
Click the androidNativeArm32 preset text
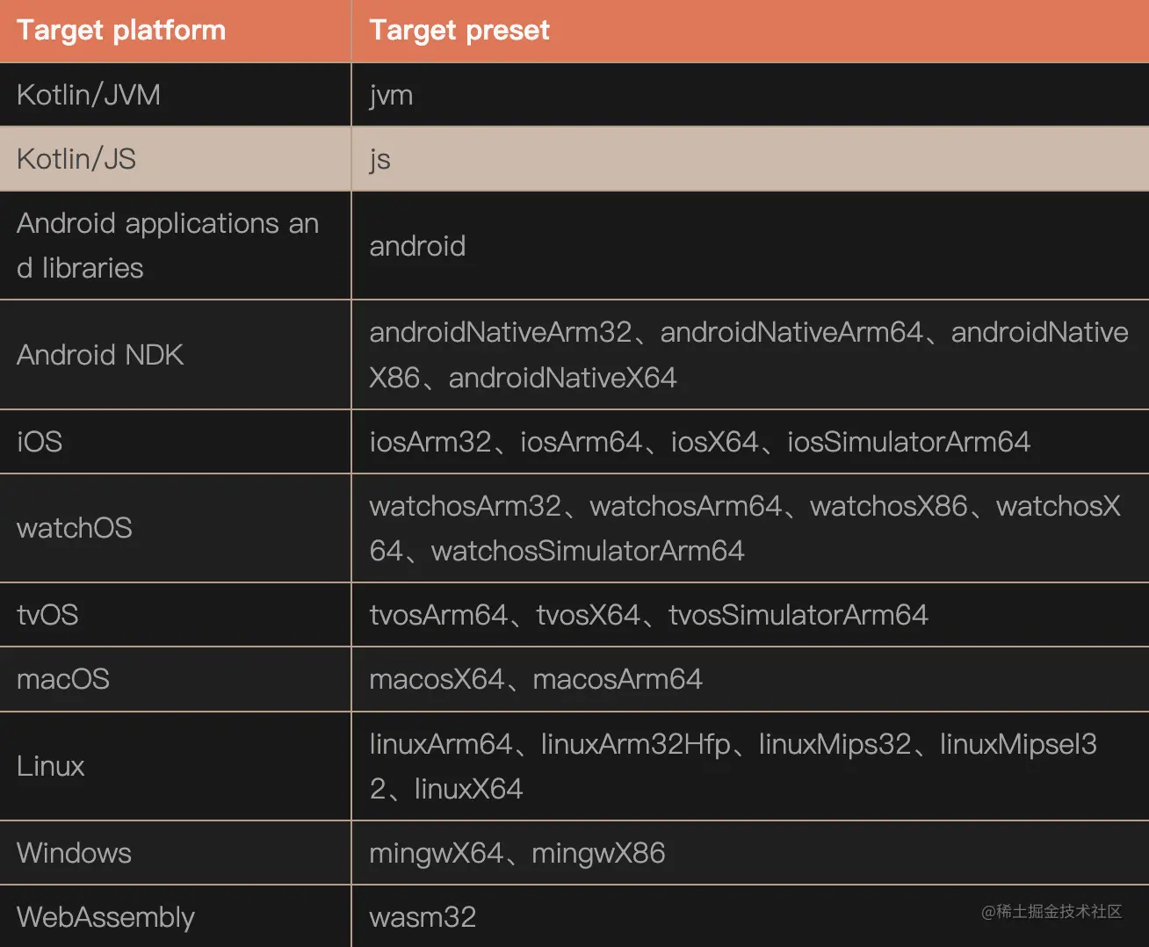(x=501, y=332)
